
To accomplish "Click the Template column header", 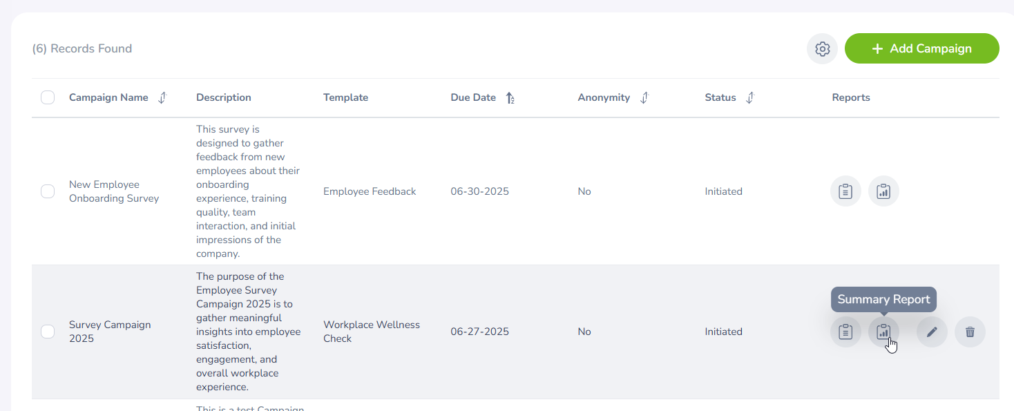I will [345, 97].
